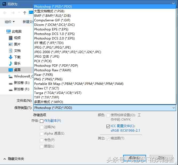Image resolution: width=178 pixels, height=165 pixels.
Task: Pick 多图片格式 (*.MPO) format
Action: click(105, 102)
